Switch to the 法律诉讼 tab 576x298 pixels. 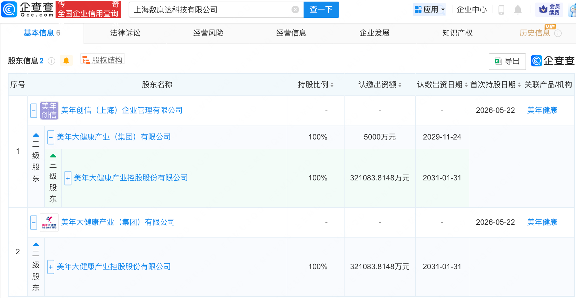125,33
